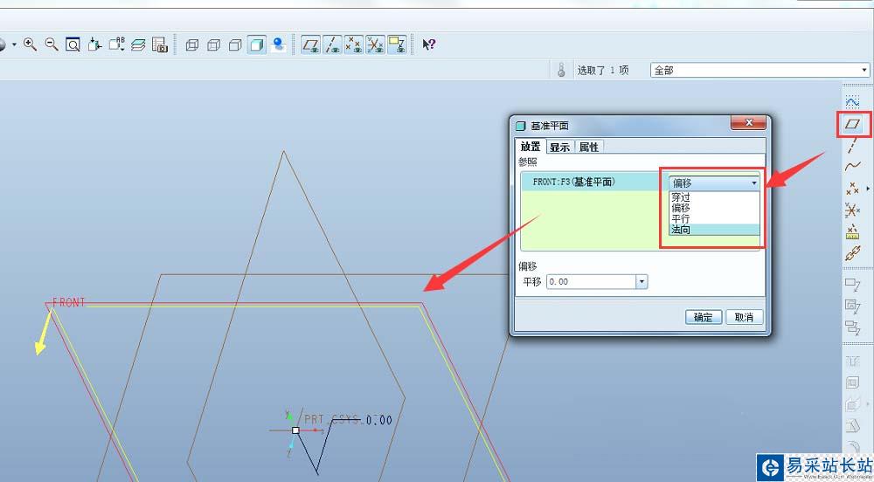The width and height of the screenshot is (874, 482).
Task: Toggle coordinate systems display
Action: point(375,45)
